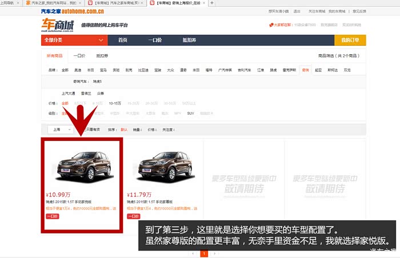Viewport: 400px width, 258px height.
Task: Select the highlighted 奇瑞 brand
Action: click(305, 70)
